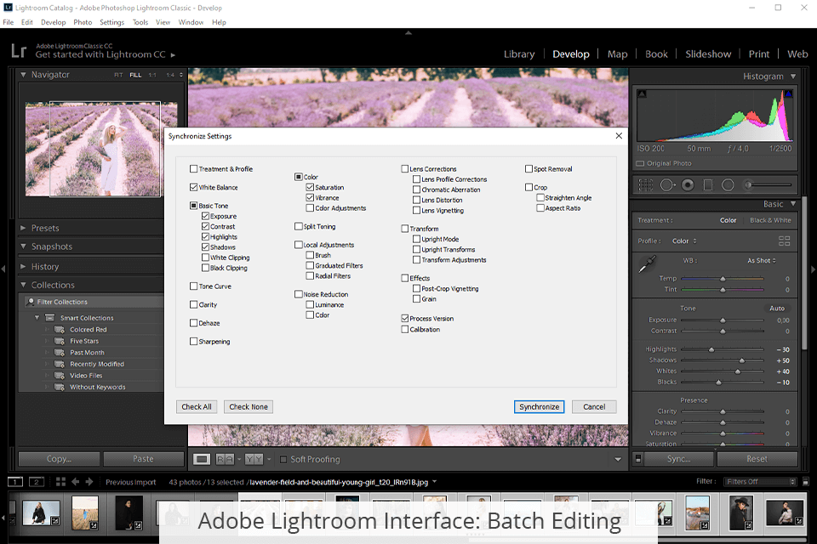The image size is (817, 544).
Task: Click the Check All button
Action: pyautogui.click(x=197, y=406)
